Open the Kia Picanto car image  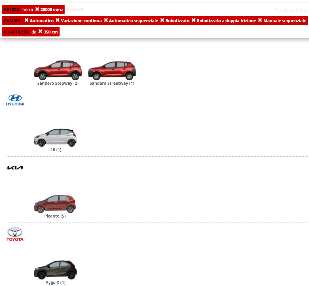tap(55, 204)
